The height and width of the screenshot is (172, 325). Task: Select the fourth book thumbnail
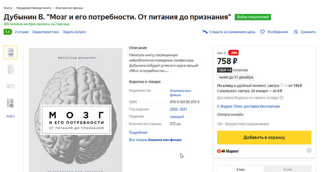click(x=11, y=103)
